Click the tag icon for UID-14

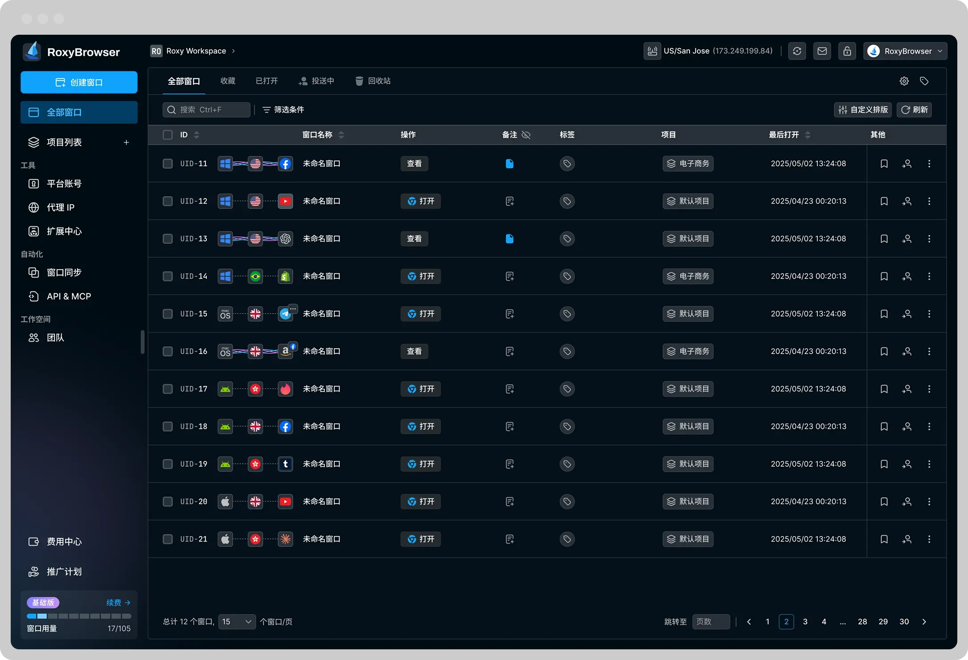tap(567, 276)
